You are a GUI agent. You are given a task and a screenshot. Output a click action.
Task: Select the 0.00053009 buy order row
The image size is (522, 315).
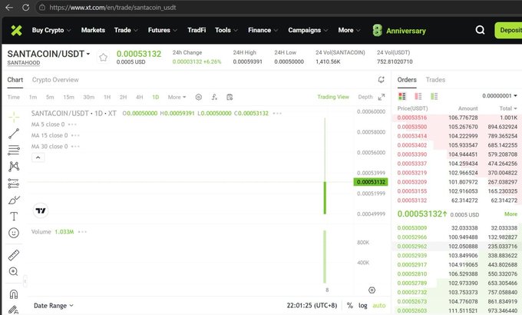tap(457, 228)
